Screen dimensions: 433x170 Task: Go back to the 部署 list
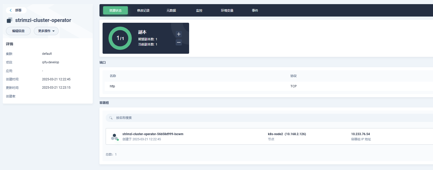(x=16, y=10)
